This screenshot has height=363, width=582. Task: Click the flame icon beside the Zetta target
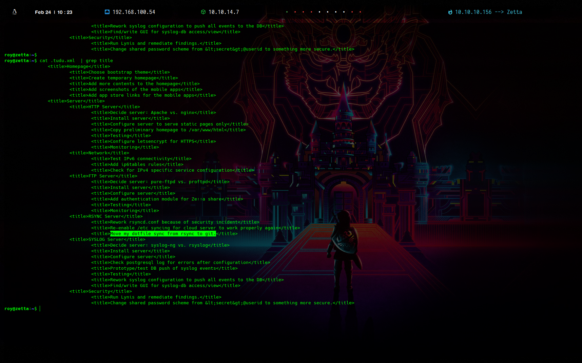[x=450, y=12]
